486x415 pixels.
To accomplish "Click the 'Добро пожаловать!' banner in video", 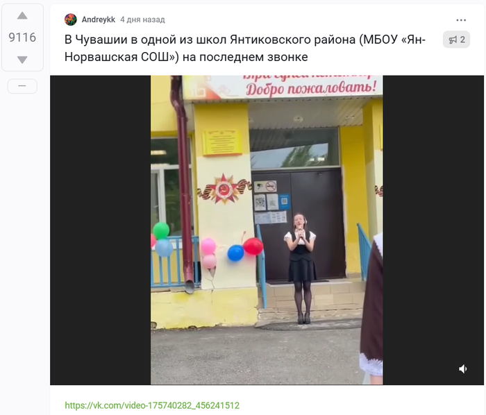I will 311,88.
